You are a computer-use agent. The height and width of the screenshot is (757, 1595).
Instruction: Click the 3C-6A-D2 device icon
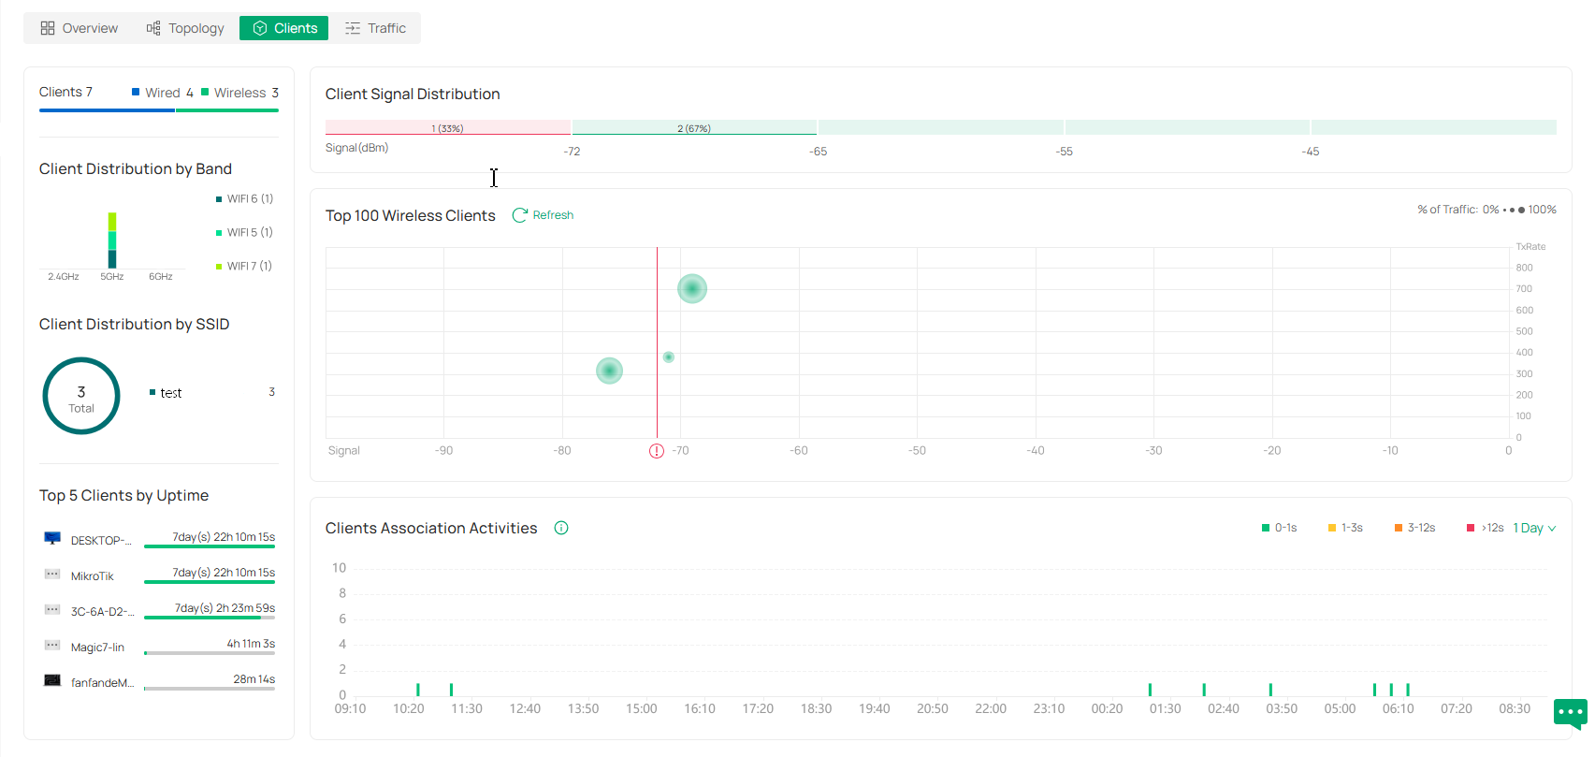click(52, 609)
